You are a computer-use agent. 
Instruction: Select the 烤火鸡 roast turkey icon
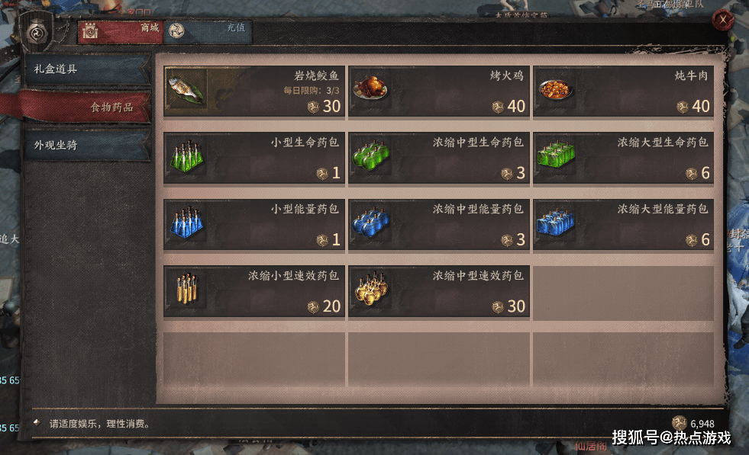point(370,88)
